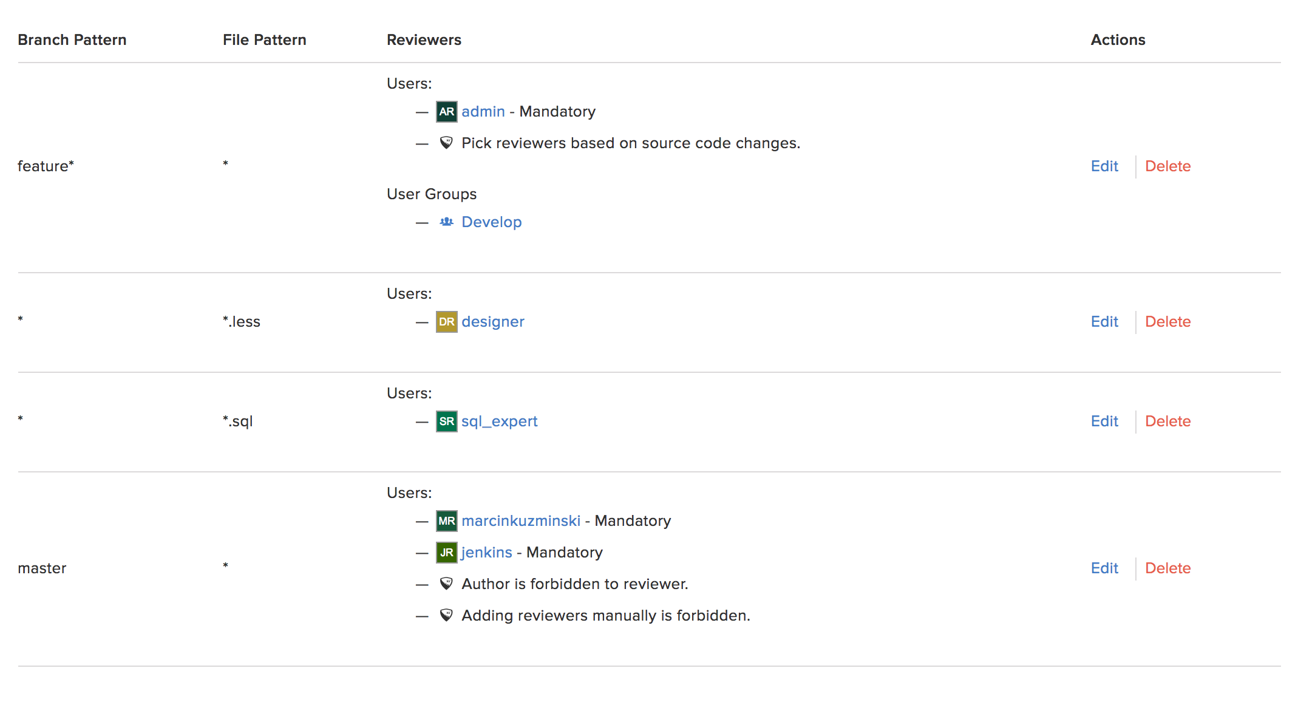The height and width of the screenshot is (702, 1298).
Task: Open the Develop user group link
Action: [492, 222]
